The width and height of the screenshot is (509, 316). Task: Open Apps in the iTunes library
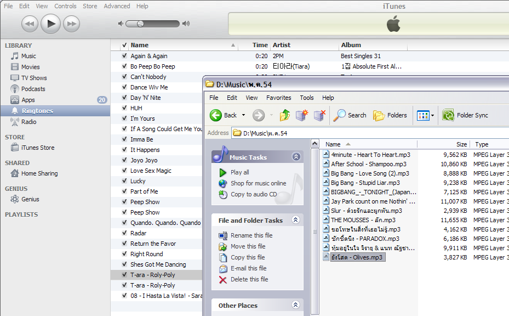(x=28, y=100)
